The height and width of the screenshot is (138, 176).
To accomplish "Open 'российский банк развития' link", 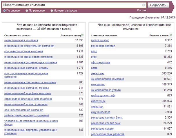I will (108, 134).
